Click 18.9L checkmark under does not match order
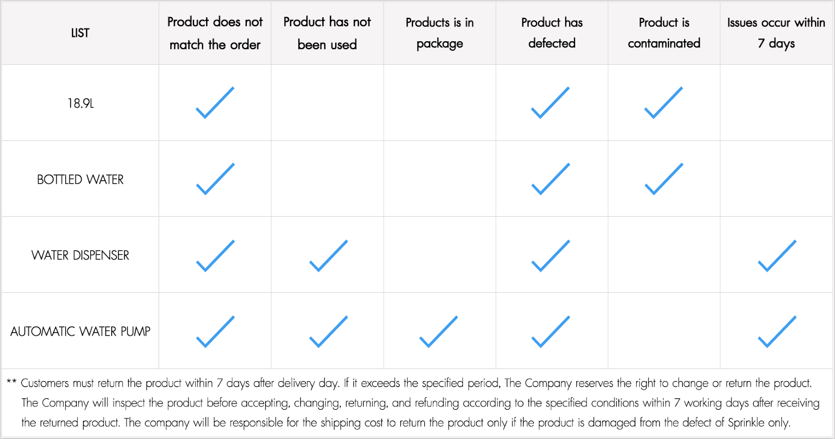The width and height of the screenshot is (835, 439). pos(215,103)
